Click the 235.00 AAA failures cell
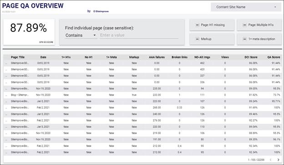The height and width of the screenshot is (165, 284). (157, 88)
